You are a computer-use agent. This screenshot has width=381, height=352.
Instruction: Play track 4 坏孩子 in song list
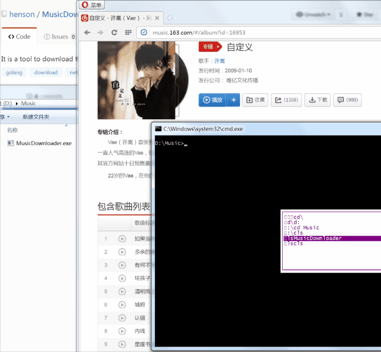tap(122, 278)
